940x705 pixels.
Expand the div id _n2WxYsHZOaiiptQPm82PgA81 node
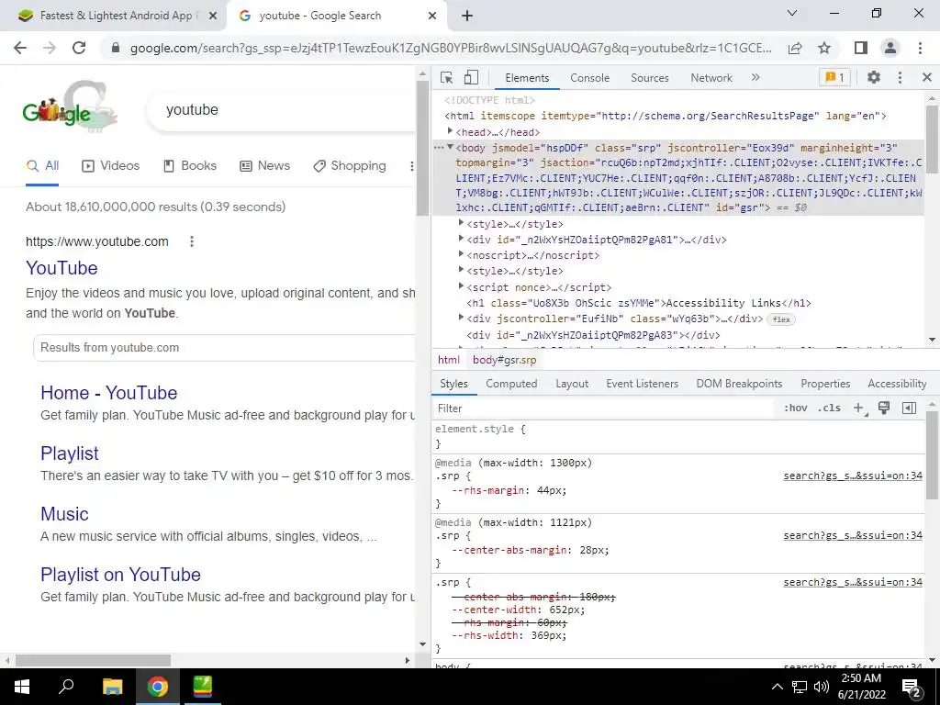tap(461, 239)
